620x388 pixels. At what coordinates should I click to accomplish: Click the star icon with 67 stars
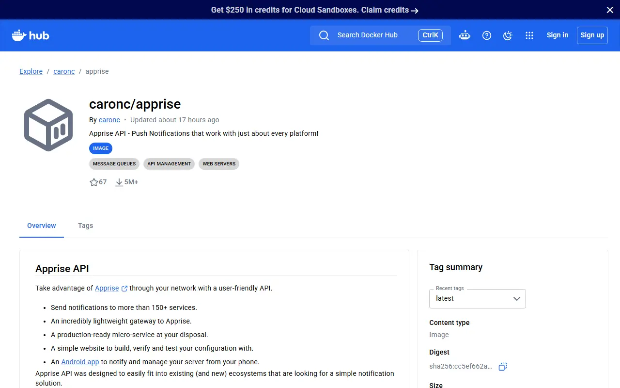click(94, 182)
